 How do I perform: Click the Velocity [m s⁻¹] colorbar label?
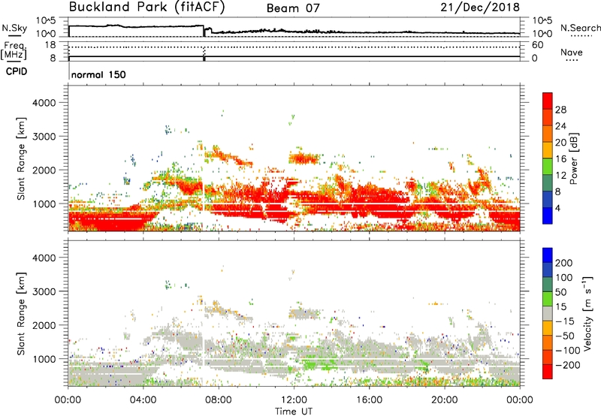[587, 313]
